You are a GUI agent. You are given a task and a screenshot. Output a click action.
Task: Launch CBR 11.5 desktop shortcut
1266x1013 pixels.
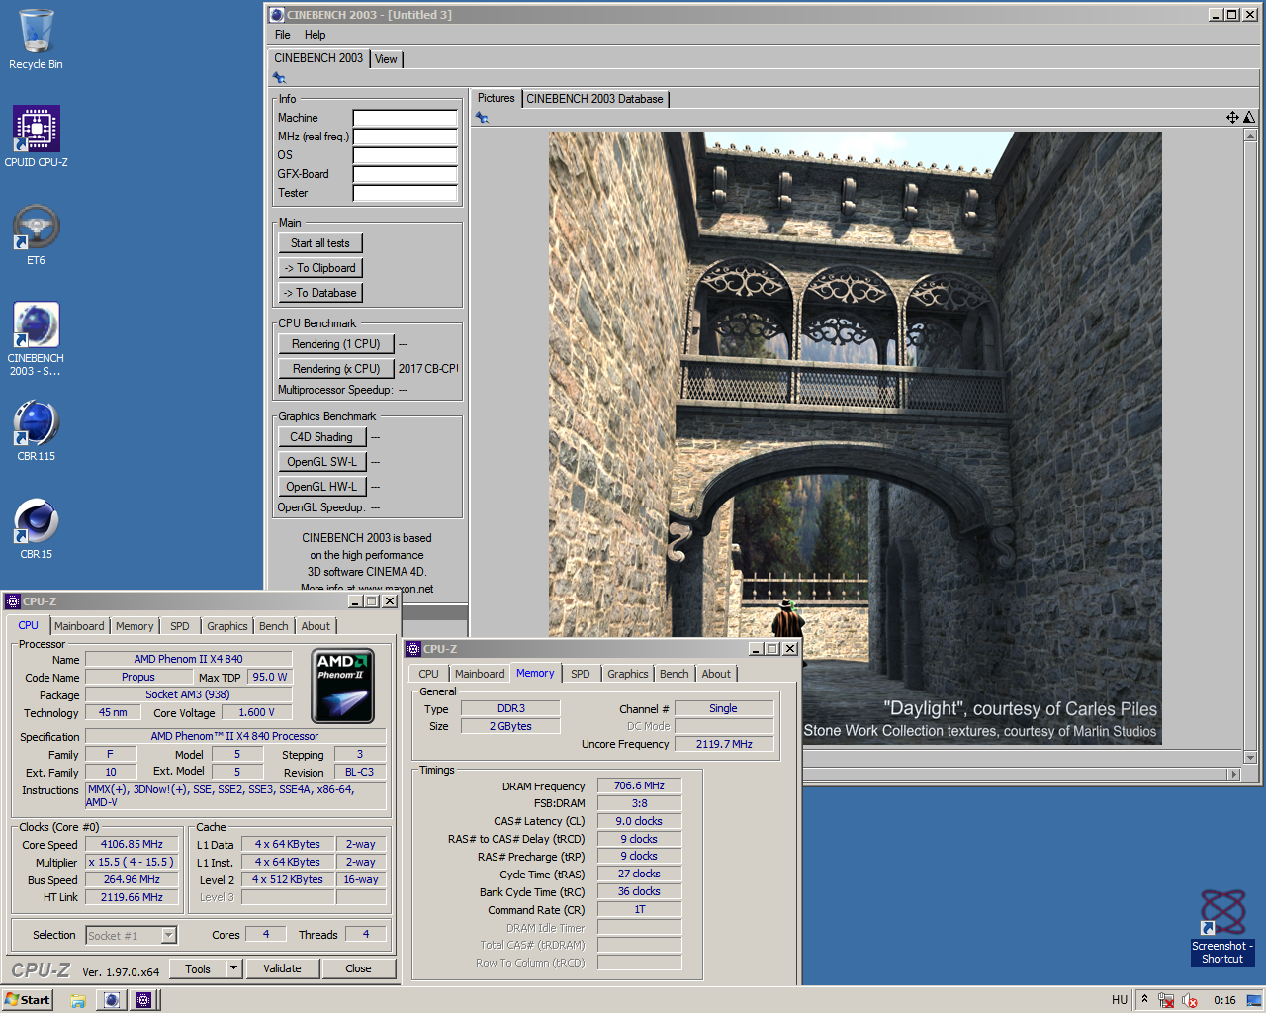coord(36,430)
